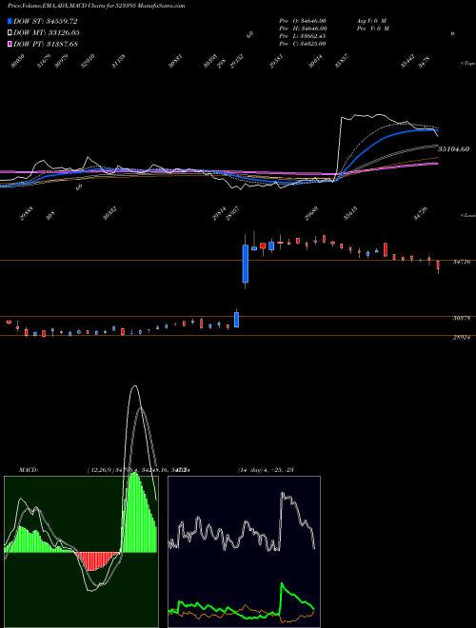The image size is (476, 628).
Task: Click the red negative MACD histogram bars
Action: tap(97, 560)
